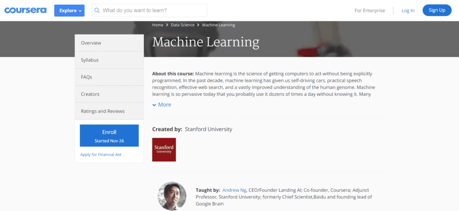Open the Data Science breadcrumb
Screen dimensions: 459x211
click(x=183, y=25)
